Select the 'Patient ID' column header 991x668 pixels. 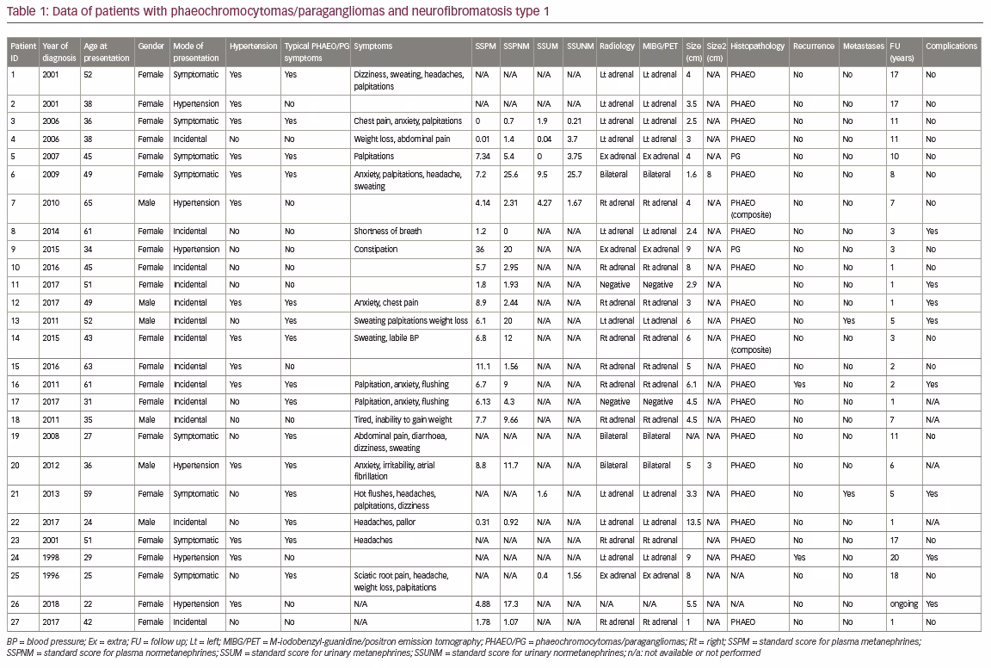[x=23, y=52]
